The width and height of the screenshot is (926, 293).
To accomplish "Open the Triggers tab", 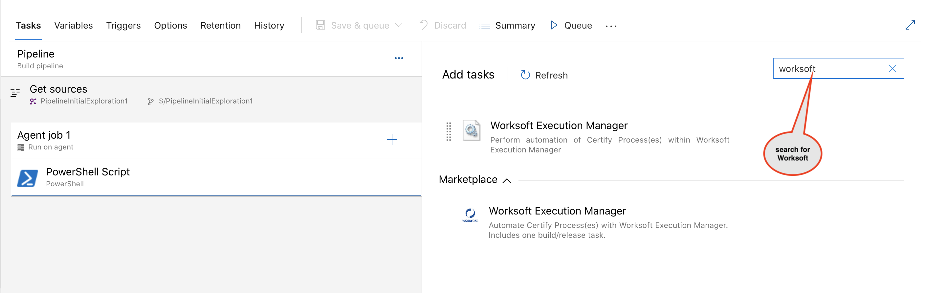I will pos(123,26).
